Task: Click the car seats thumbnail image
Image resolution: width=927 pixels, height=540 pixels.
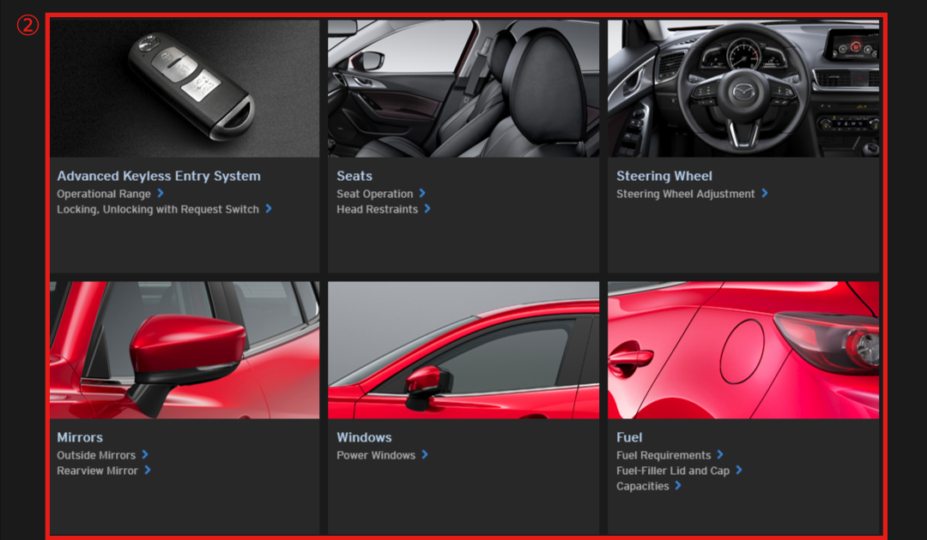Action: point(463,88)
